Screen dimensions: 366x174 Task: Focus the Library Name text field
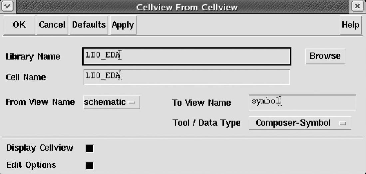(187, 56)
